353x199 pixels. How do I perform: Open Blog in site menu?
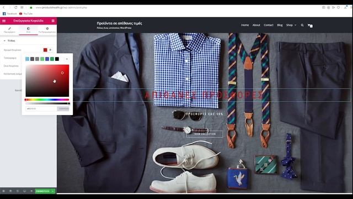pos(280,25)
